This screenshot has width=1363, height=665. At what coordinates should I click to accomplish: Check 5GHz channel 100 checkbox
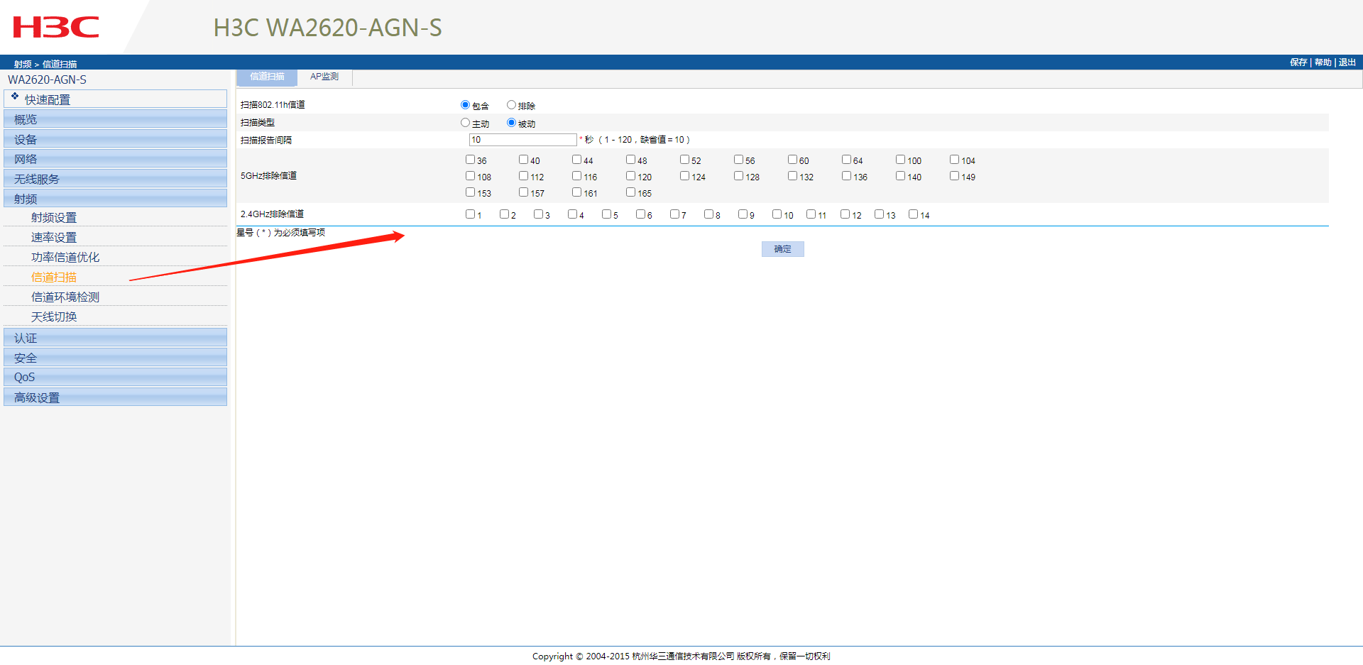point(900,160)
